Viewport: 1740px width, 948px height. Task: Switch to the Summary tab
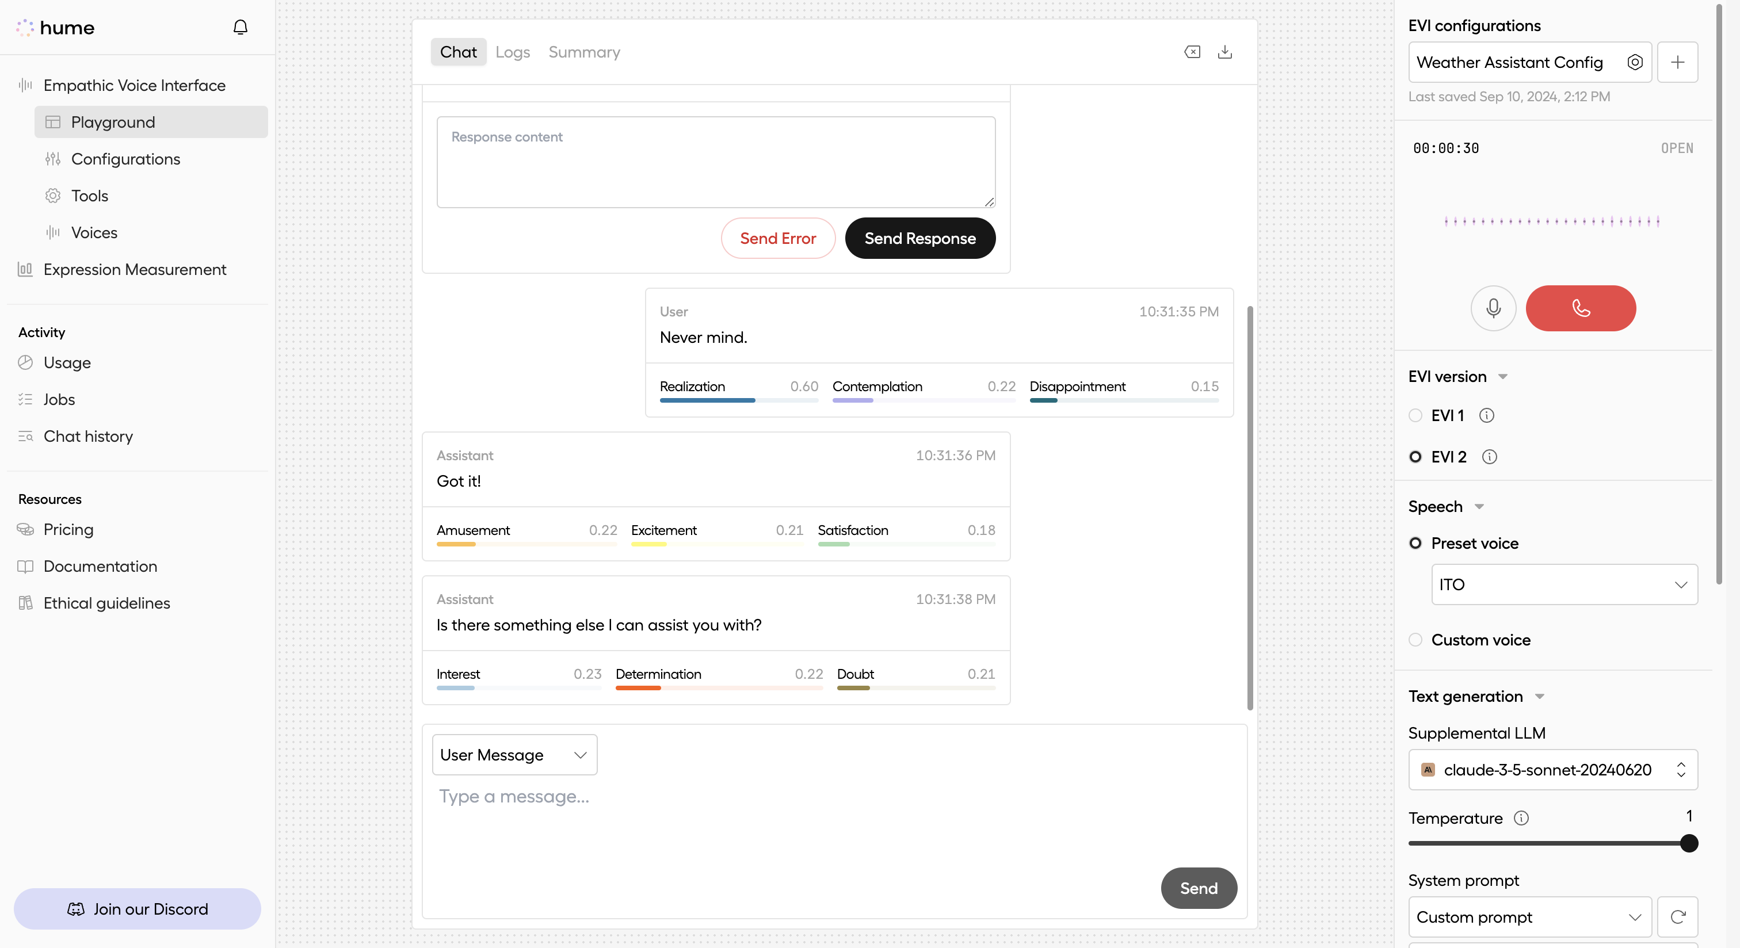coord(583,51)
